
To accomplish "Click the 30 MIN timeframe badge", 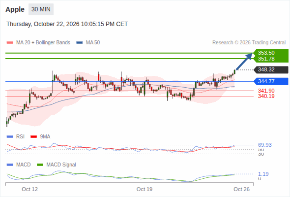I will [41, 9].
